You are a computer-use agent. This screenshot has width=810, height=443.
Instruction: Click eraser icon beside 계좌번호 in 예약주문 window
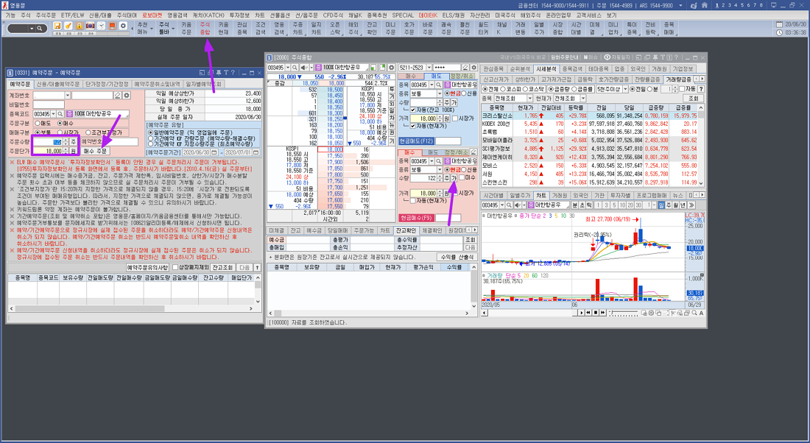click(119, 96)
